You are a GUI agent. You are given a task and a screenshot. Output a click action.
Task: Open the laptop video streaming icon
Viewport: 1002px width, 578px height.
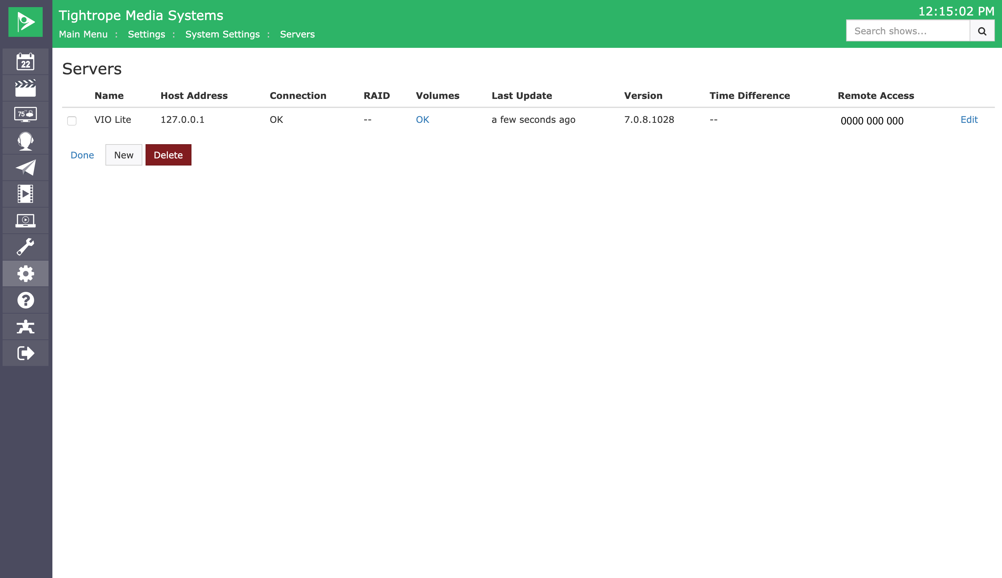26,220
